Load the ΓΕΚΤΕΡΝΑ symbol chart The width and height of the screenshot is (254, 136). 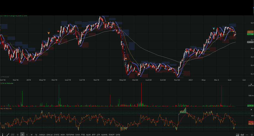pyautogui.click(x=70, y=135)
